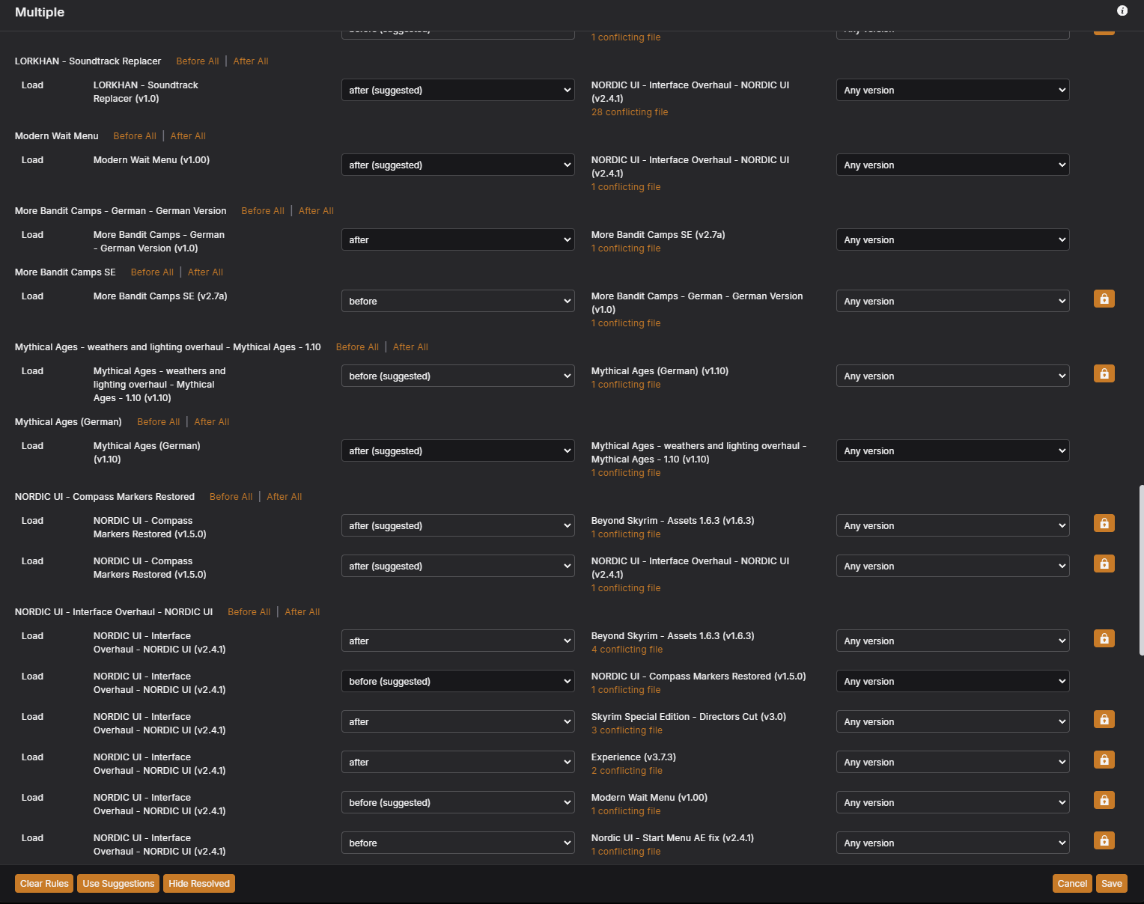
Task: Click After All for NORDIC UI Compass Markers
Action: point(285,497)
